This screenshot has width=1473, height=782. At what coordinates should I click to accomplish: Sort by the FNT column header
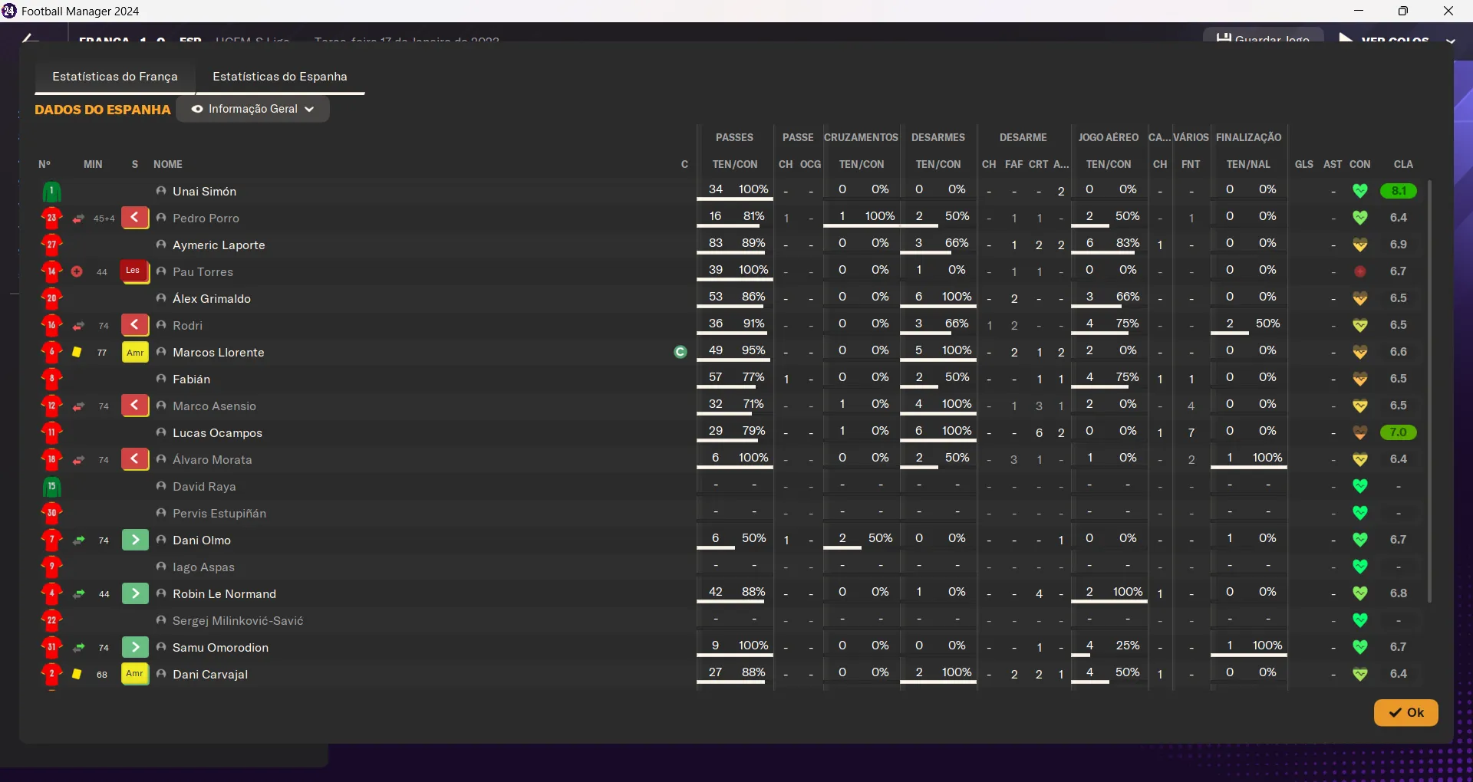(x=1191, y=164)
